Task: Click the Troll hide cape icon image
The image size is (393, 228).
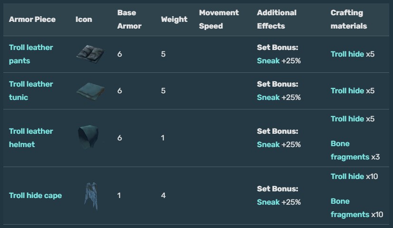Action: pyautogui.click(x=91, y=195)
